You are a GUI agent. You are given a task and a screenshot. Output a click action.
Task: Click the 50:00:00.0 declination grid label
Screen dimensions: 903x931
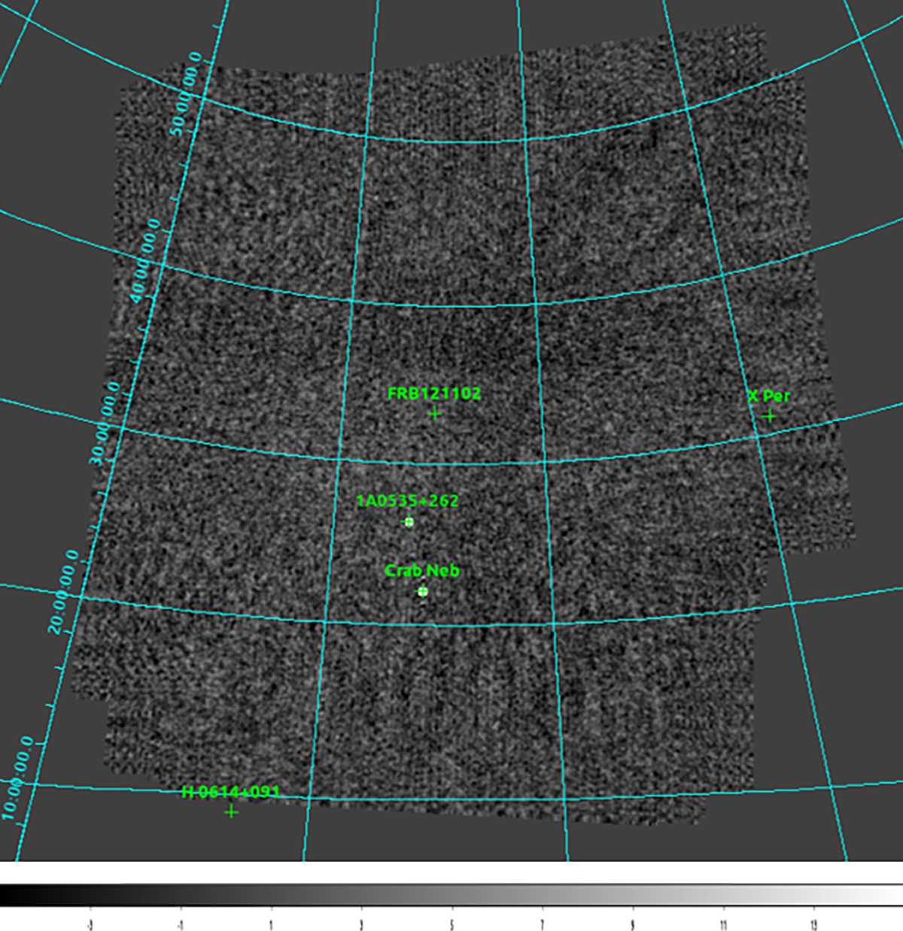pyautogui.click(x=185, y=94)
